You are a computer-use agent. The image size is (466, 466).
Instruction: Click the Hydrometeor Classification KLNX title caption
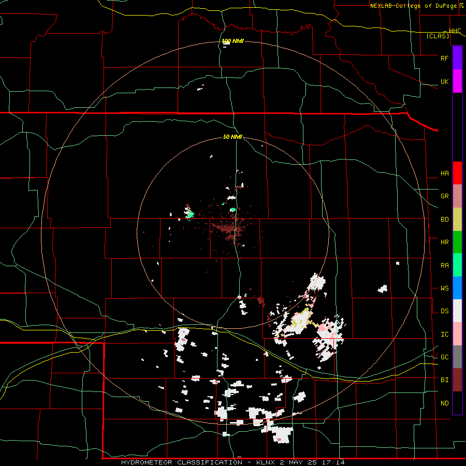pyautogui.click(x=232, y=462)
